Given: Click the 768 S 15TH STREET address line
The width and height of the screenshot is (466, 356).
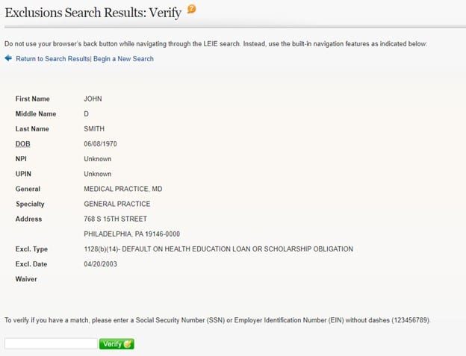Looking at the screenshot, I should 115,219.
